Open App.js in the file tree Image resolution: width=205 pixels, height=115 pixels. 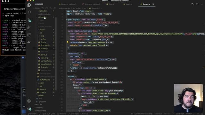(43, 42)
